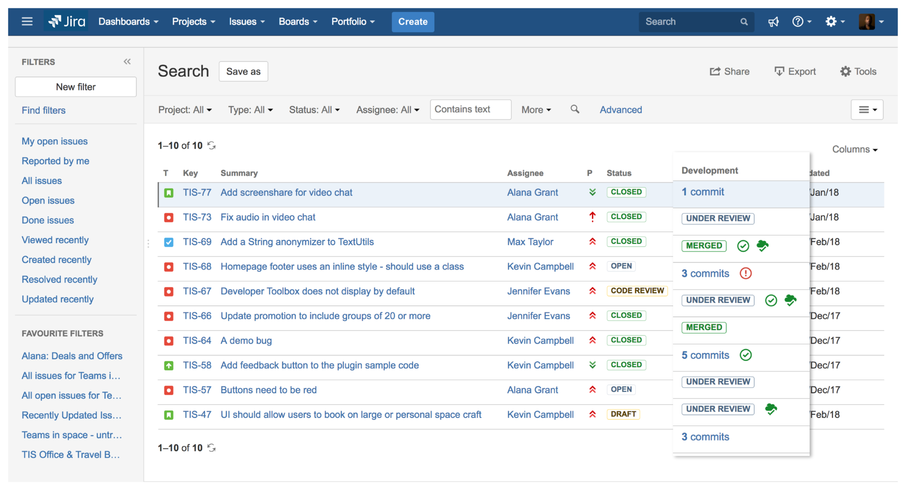Click Save as button
This screenshot has width=906, height=490.
point(243,72)
